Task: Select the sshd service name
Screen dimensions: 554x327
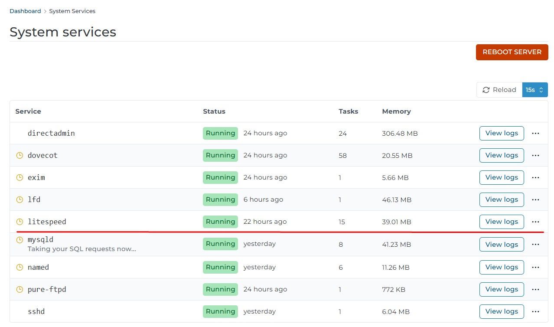Action: pos(36,311)
